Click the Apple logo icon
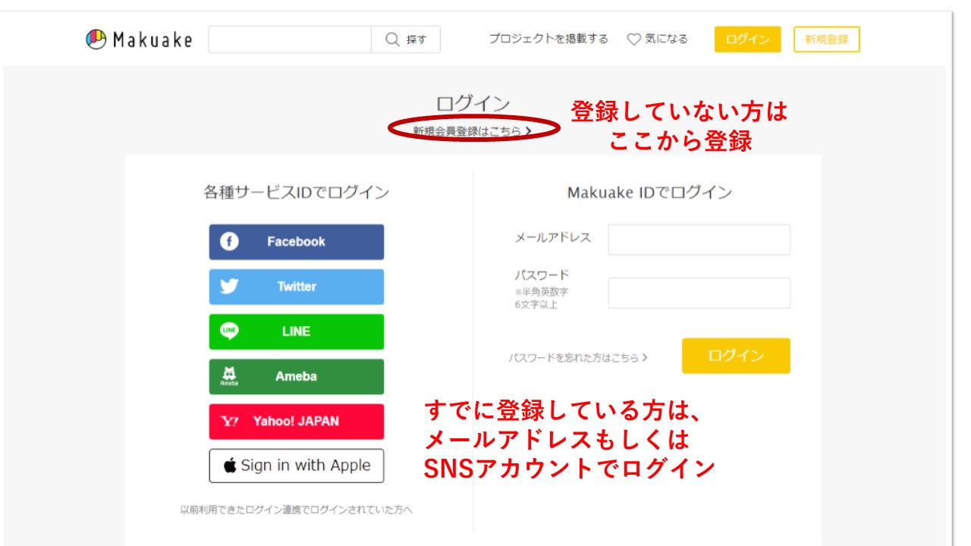971x546 pixels. coord(230,466)
